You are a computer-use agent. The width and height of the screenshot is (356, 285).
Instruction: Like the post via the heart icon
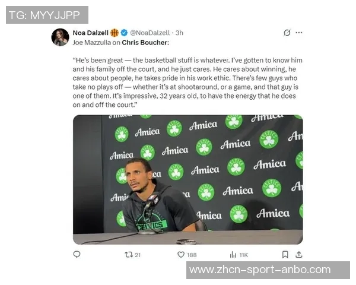[181, 255]
